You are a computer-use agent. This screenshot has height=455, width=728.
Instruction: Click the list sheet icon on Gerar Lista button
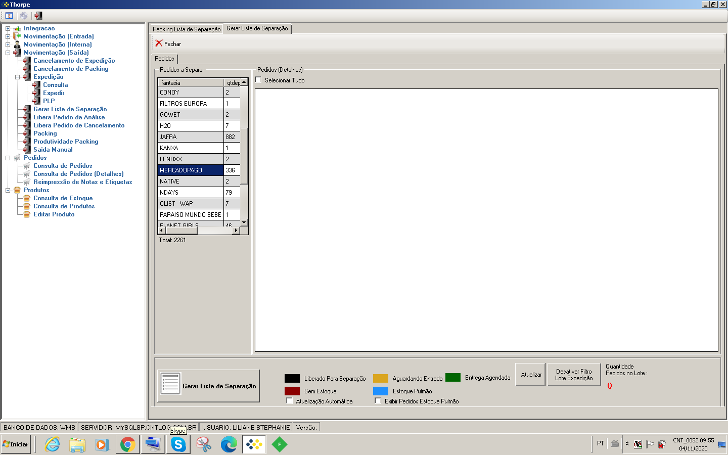coord(170,384)
